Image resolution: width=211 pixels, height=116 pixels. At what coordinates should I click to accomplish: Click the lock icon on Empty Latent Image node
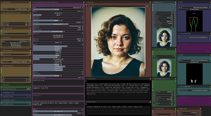coord(30,28)
